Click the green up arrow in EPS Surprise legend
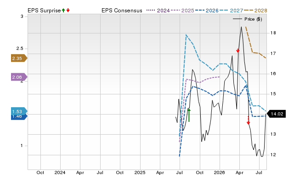The width and height of the screenshot is (294, 175). tap(63, 10)
